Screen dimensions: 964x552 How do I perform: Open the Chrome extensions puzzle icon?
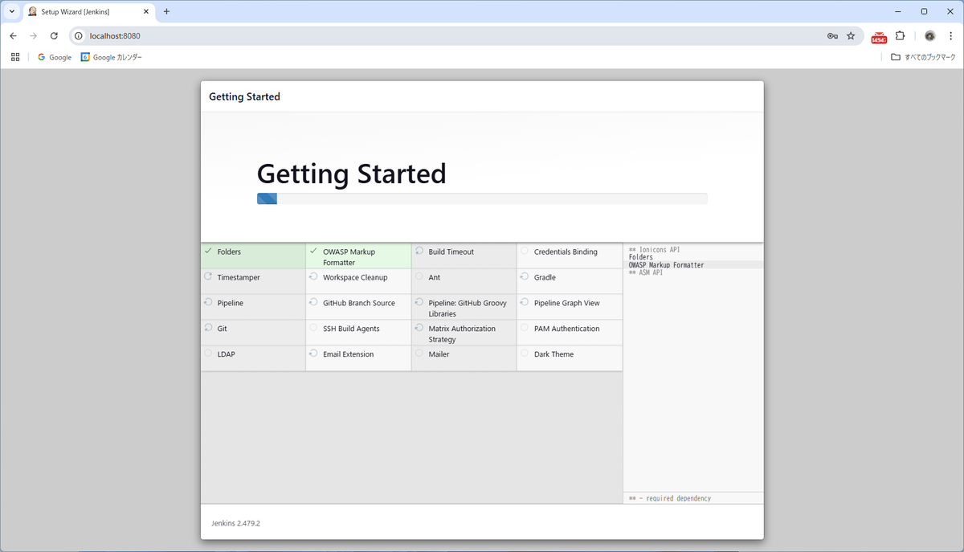[x=900, y=35]
